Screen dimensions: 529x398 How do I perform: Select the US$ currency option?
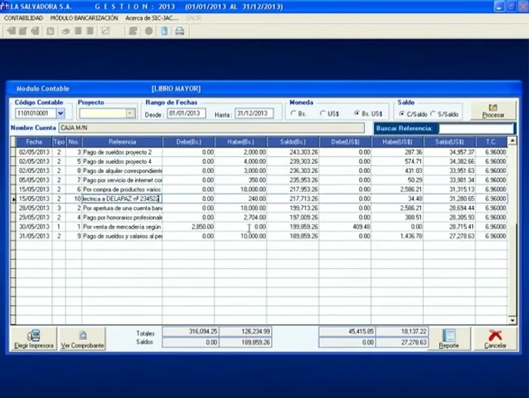click(x=323, y=113)
